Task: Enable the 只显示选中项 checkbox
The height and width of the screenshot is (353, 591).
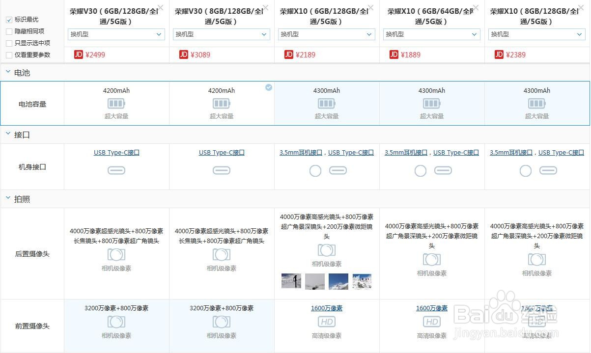Action: pyautogui.click(x=9, y=43)
